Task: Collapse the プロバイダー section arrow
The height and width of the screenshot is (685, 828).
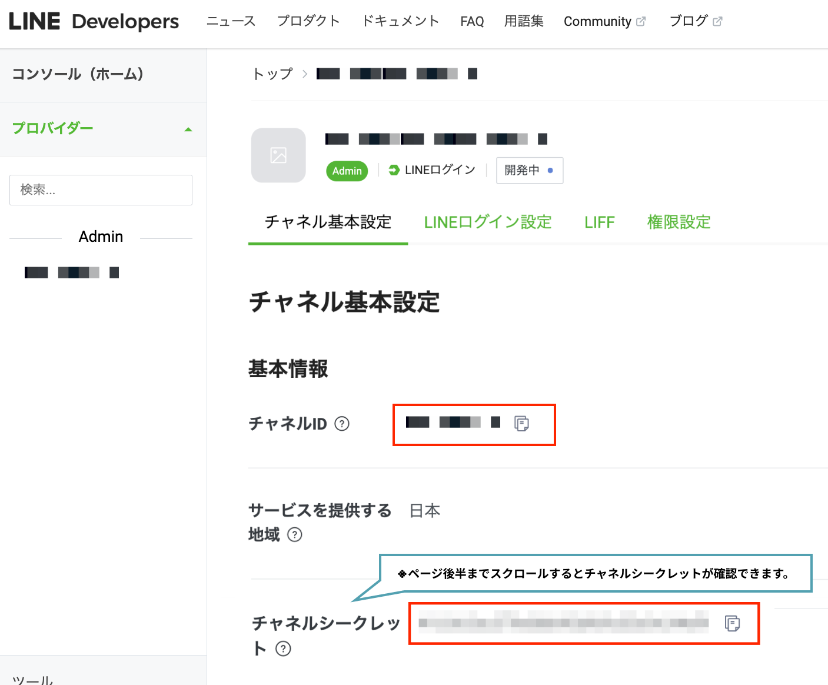Action: tap(188, 129)
